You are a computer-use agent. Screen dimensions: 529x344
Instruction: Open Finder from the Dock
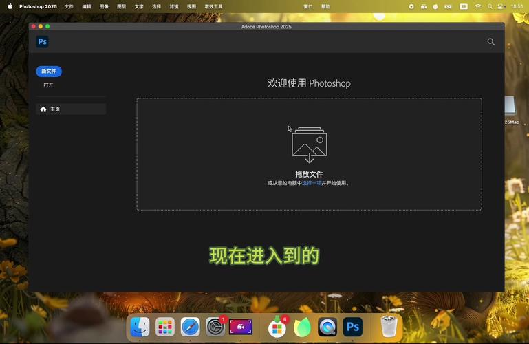click(140, 327)
